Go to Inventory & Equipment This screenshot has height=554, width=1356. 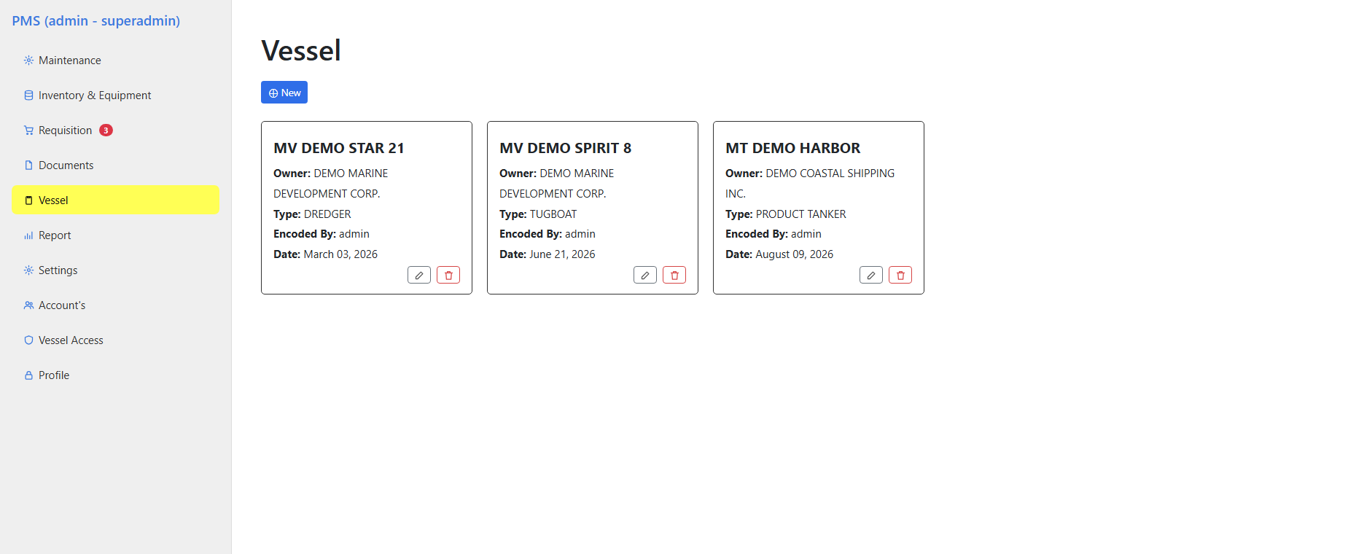coord(115,95)
